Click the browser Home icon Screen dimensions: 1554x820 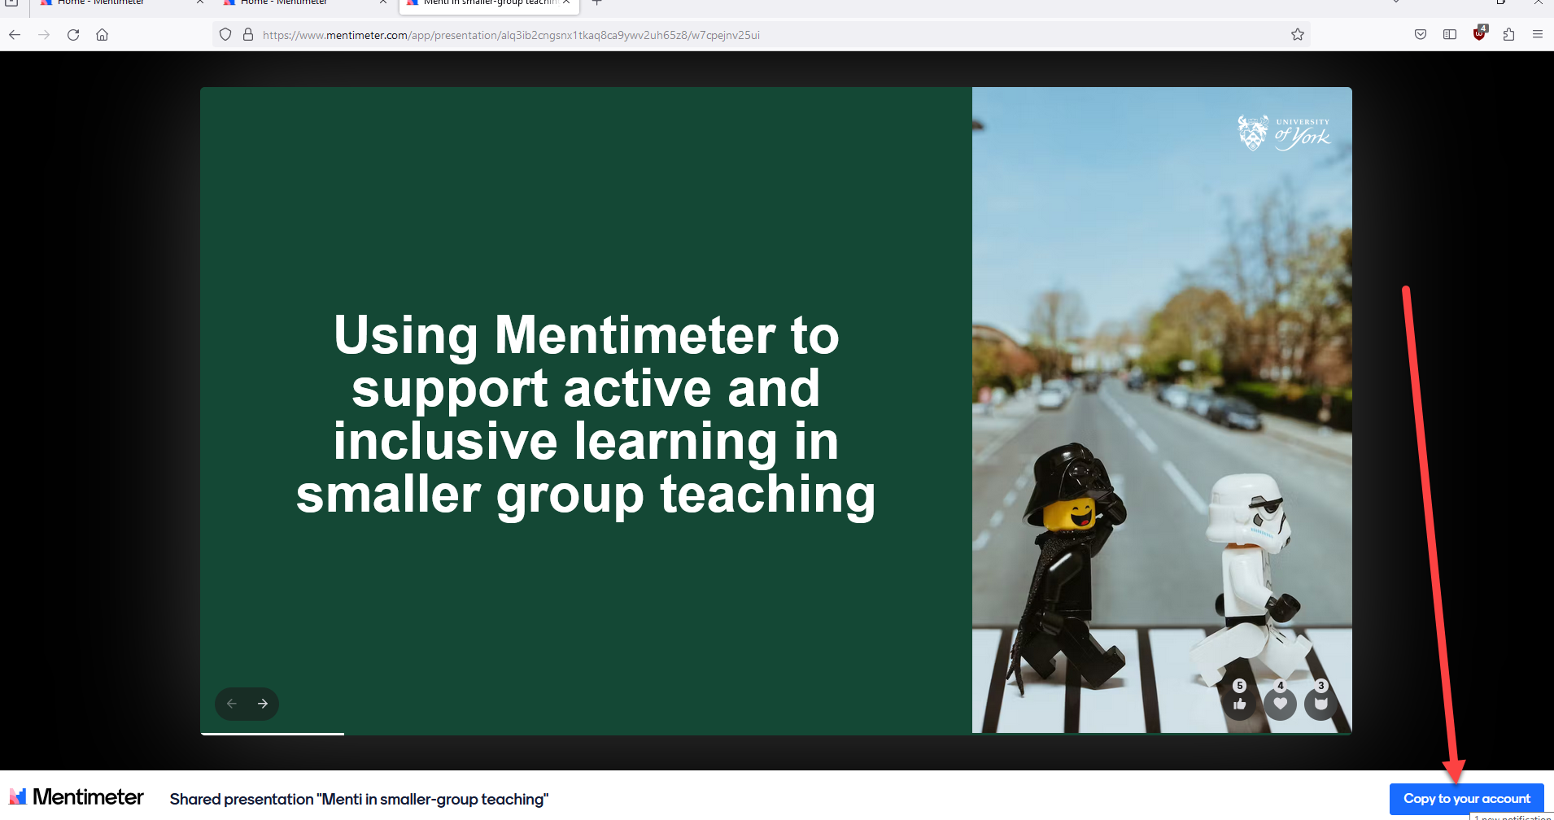pos(103,34)
